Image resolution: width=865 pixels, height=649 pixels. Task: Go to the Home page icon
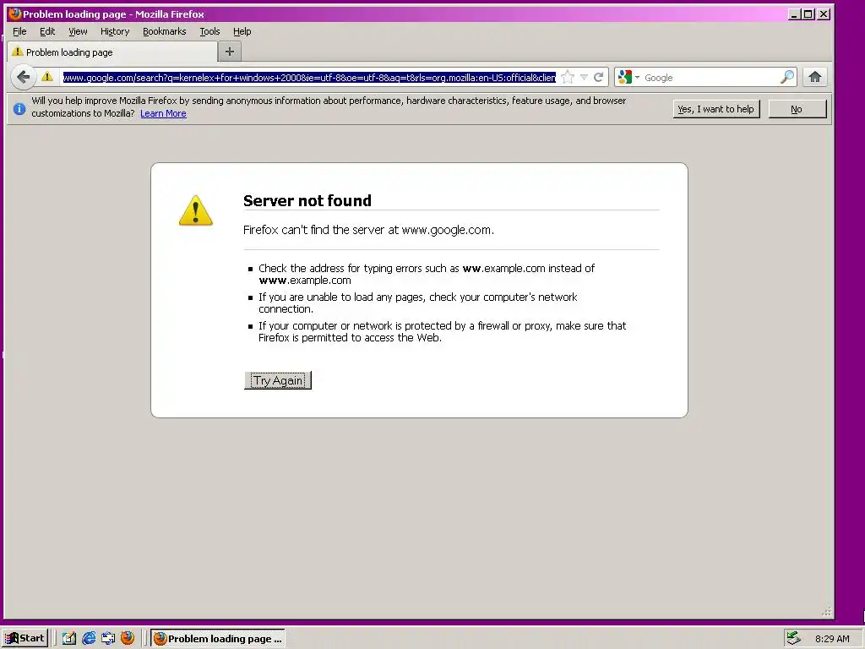(815, 77)
